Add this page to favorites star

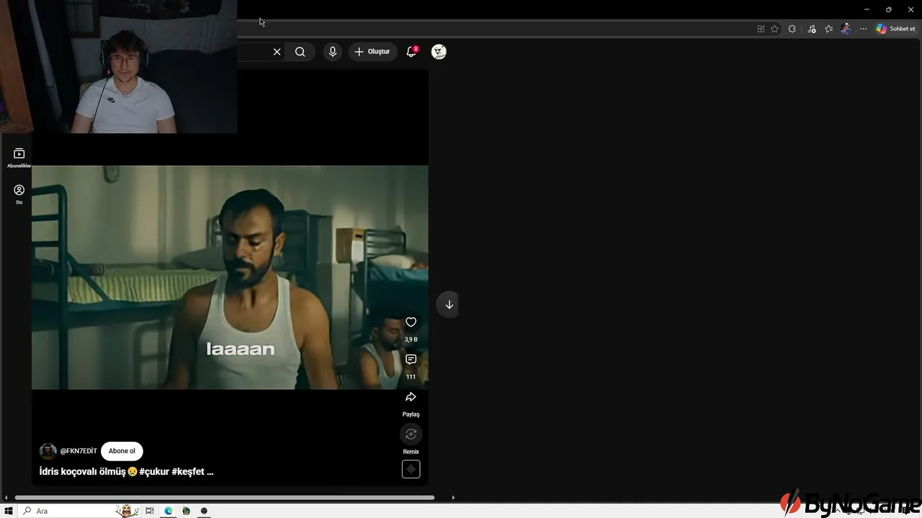click(x=775, y=29)
